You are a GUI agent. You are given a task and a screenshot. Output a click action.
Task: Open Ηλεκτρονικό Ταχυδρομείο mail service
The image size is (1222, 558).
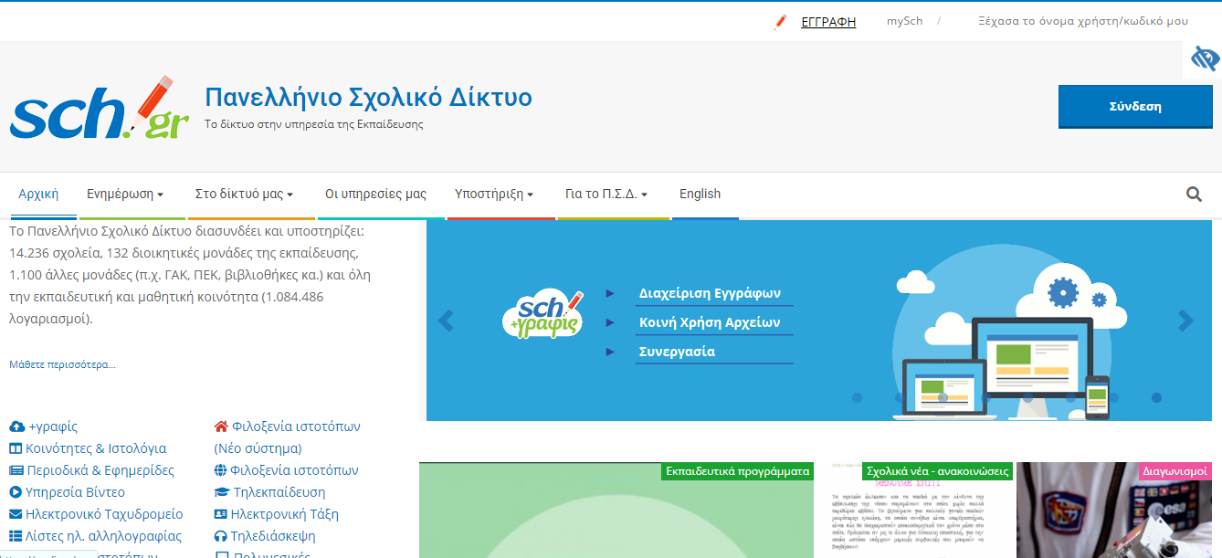coord(103,514)
